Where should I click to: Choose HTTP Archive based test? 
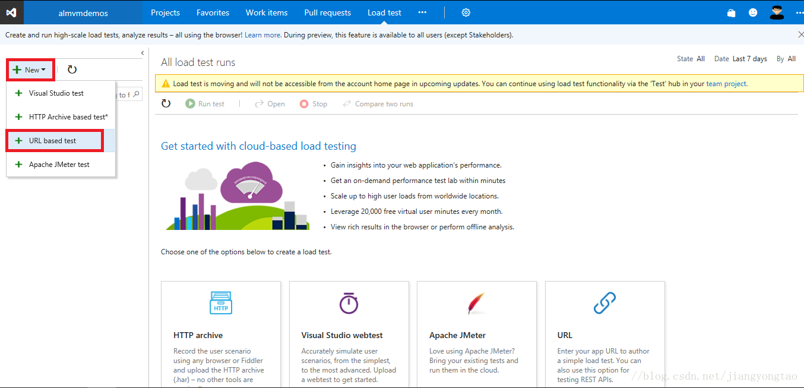coord(61,117)
